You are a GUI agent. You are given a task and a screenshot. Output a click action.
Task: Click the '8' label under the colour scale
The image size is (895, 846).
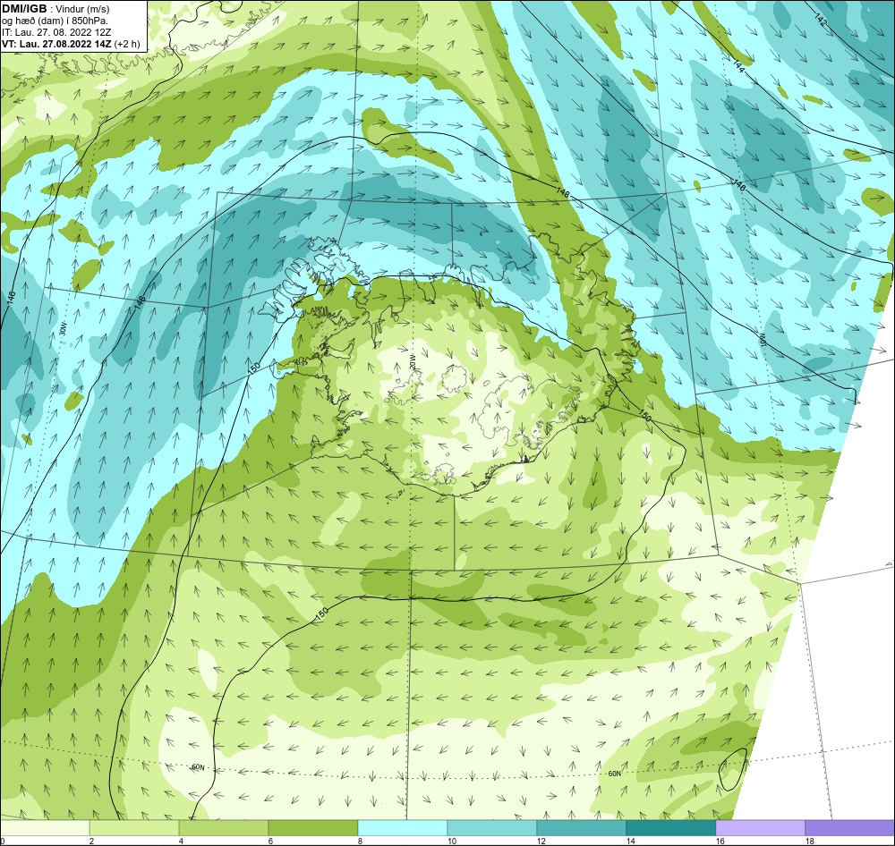tap(360, 841)
